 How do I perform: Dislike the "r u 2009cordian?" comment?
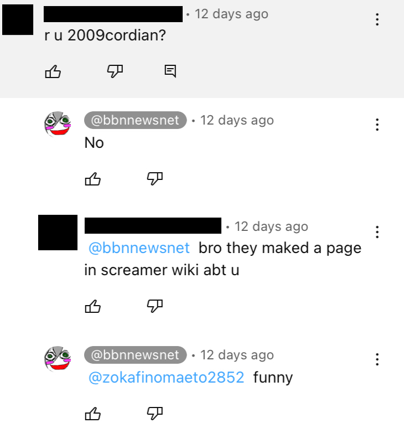[115, 71]
